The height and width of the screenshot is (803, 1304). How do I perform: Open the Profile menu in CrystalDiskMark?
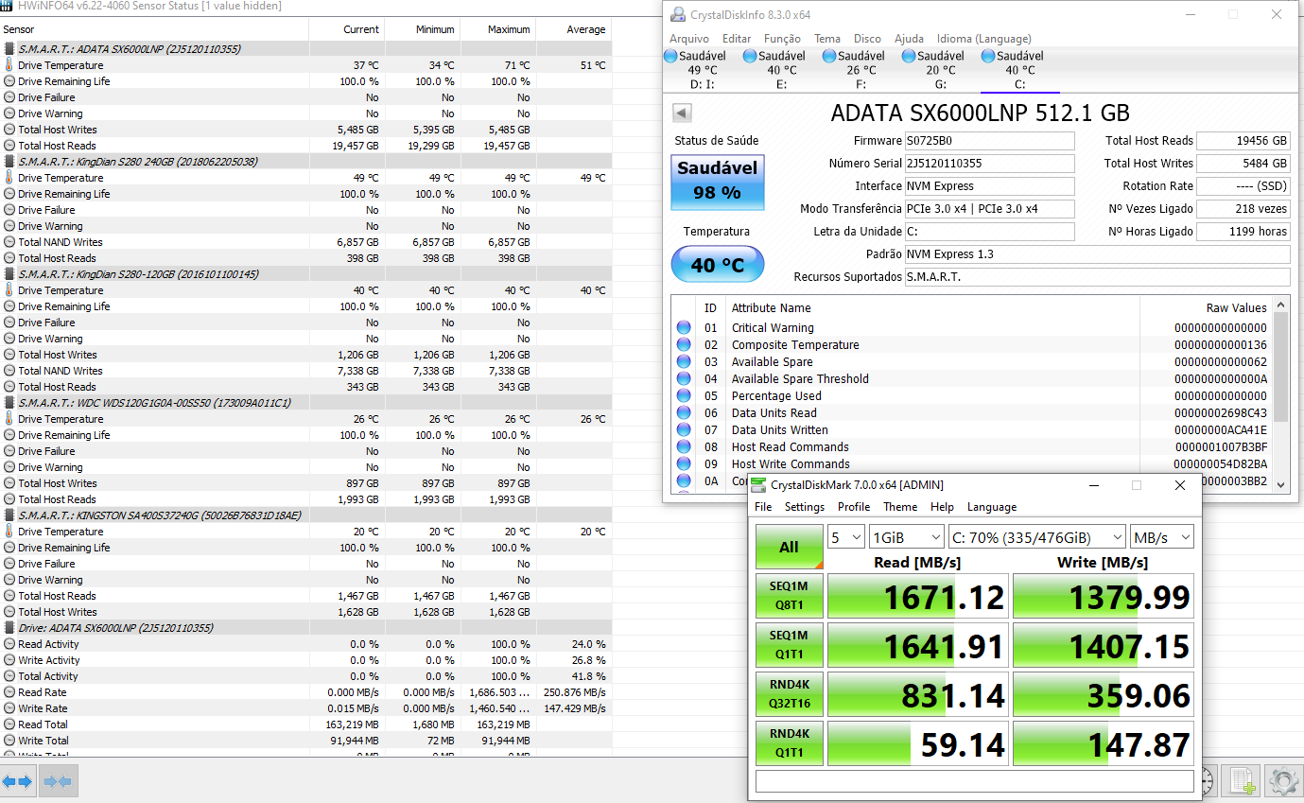854,507
